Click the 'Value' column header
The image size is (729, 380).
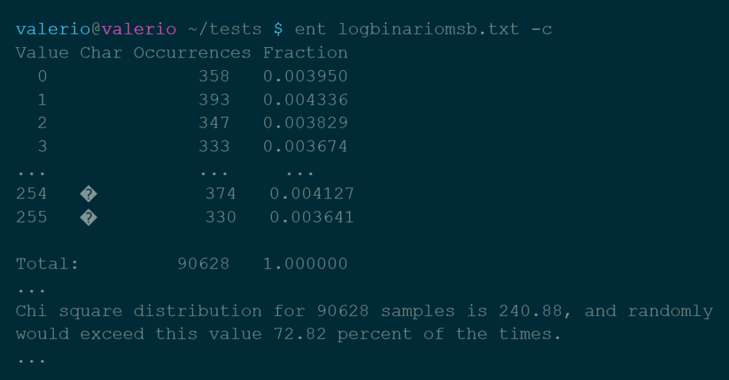[x=42, y=53]
